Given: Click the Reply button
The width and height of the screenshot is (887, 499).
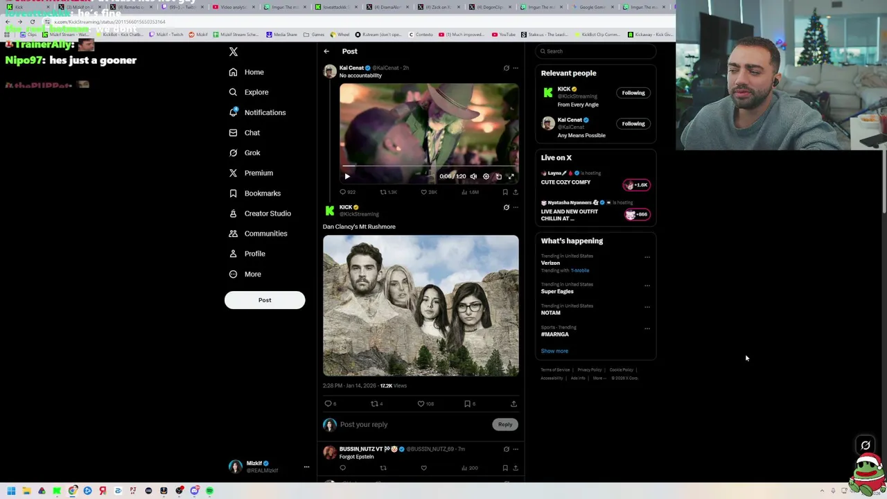Looking at the screenshot, I should pyautogui.click(x=505, y=424).
